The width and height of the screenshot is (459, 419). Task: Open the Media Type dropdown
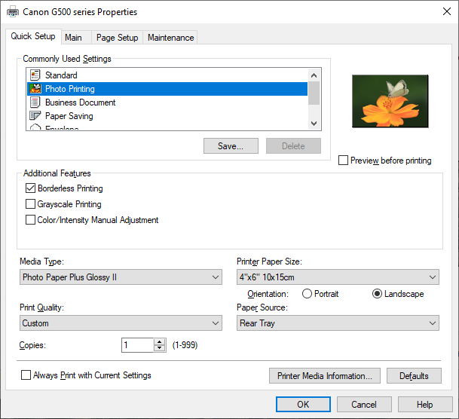tap(121, 277)
